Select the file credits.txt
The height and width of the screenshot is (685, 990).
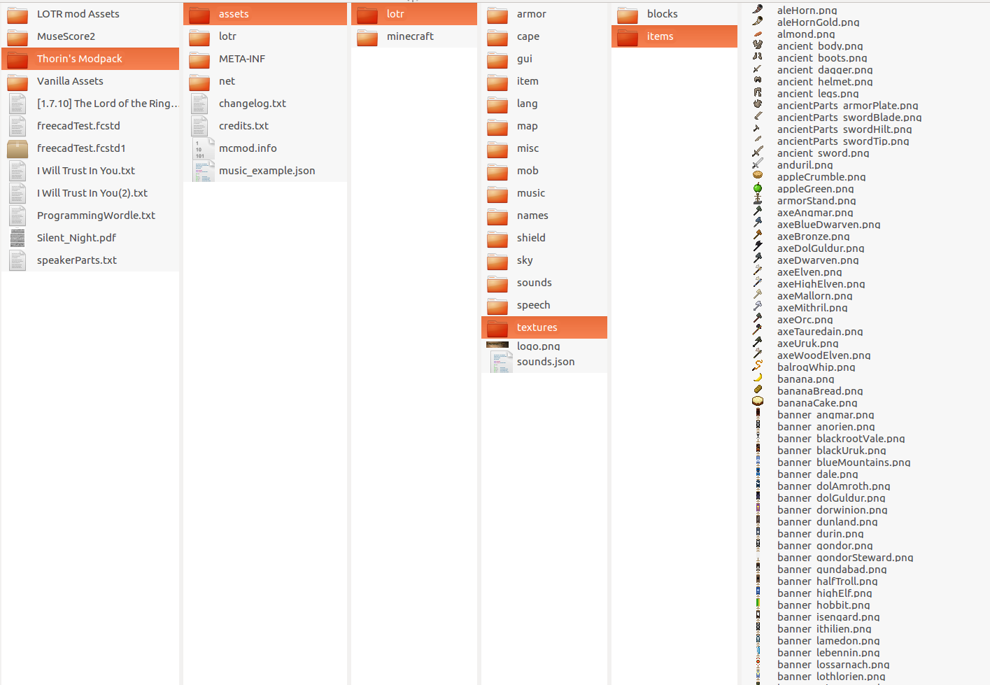click(265, 126)
